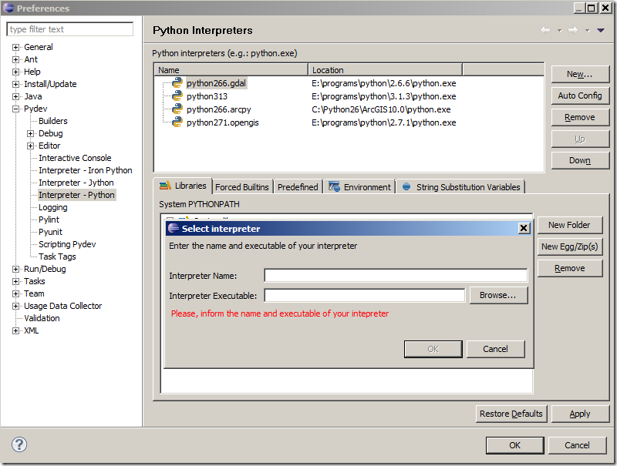Select Interpreter - Iron Python page

click(86, 170)
